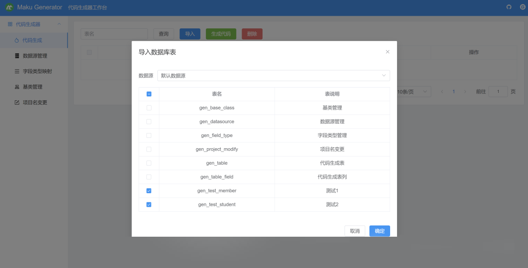Check the gen_base_class row checkbox
The image size is (528, 268).
(x=149, y=108)
